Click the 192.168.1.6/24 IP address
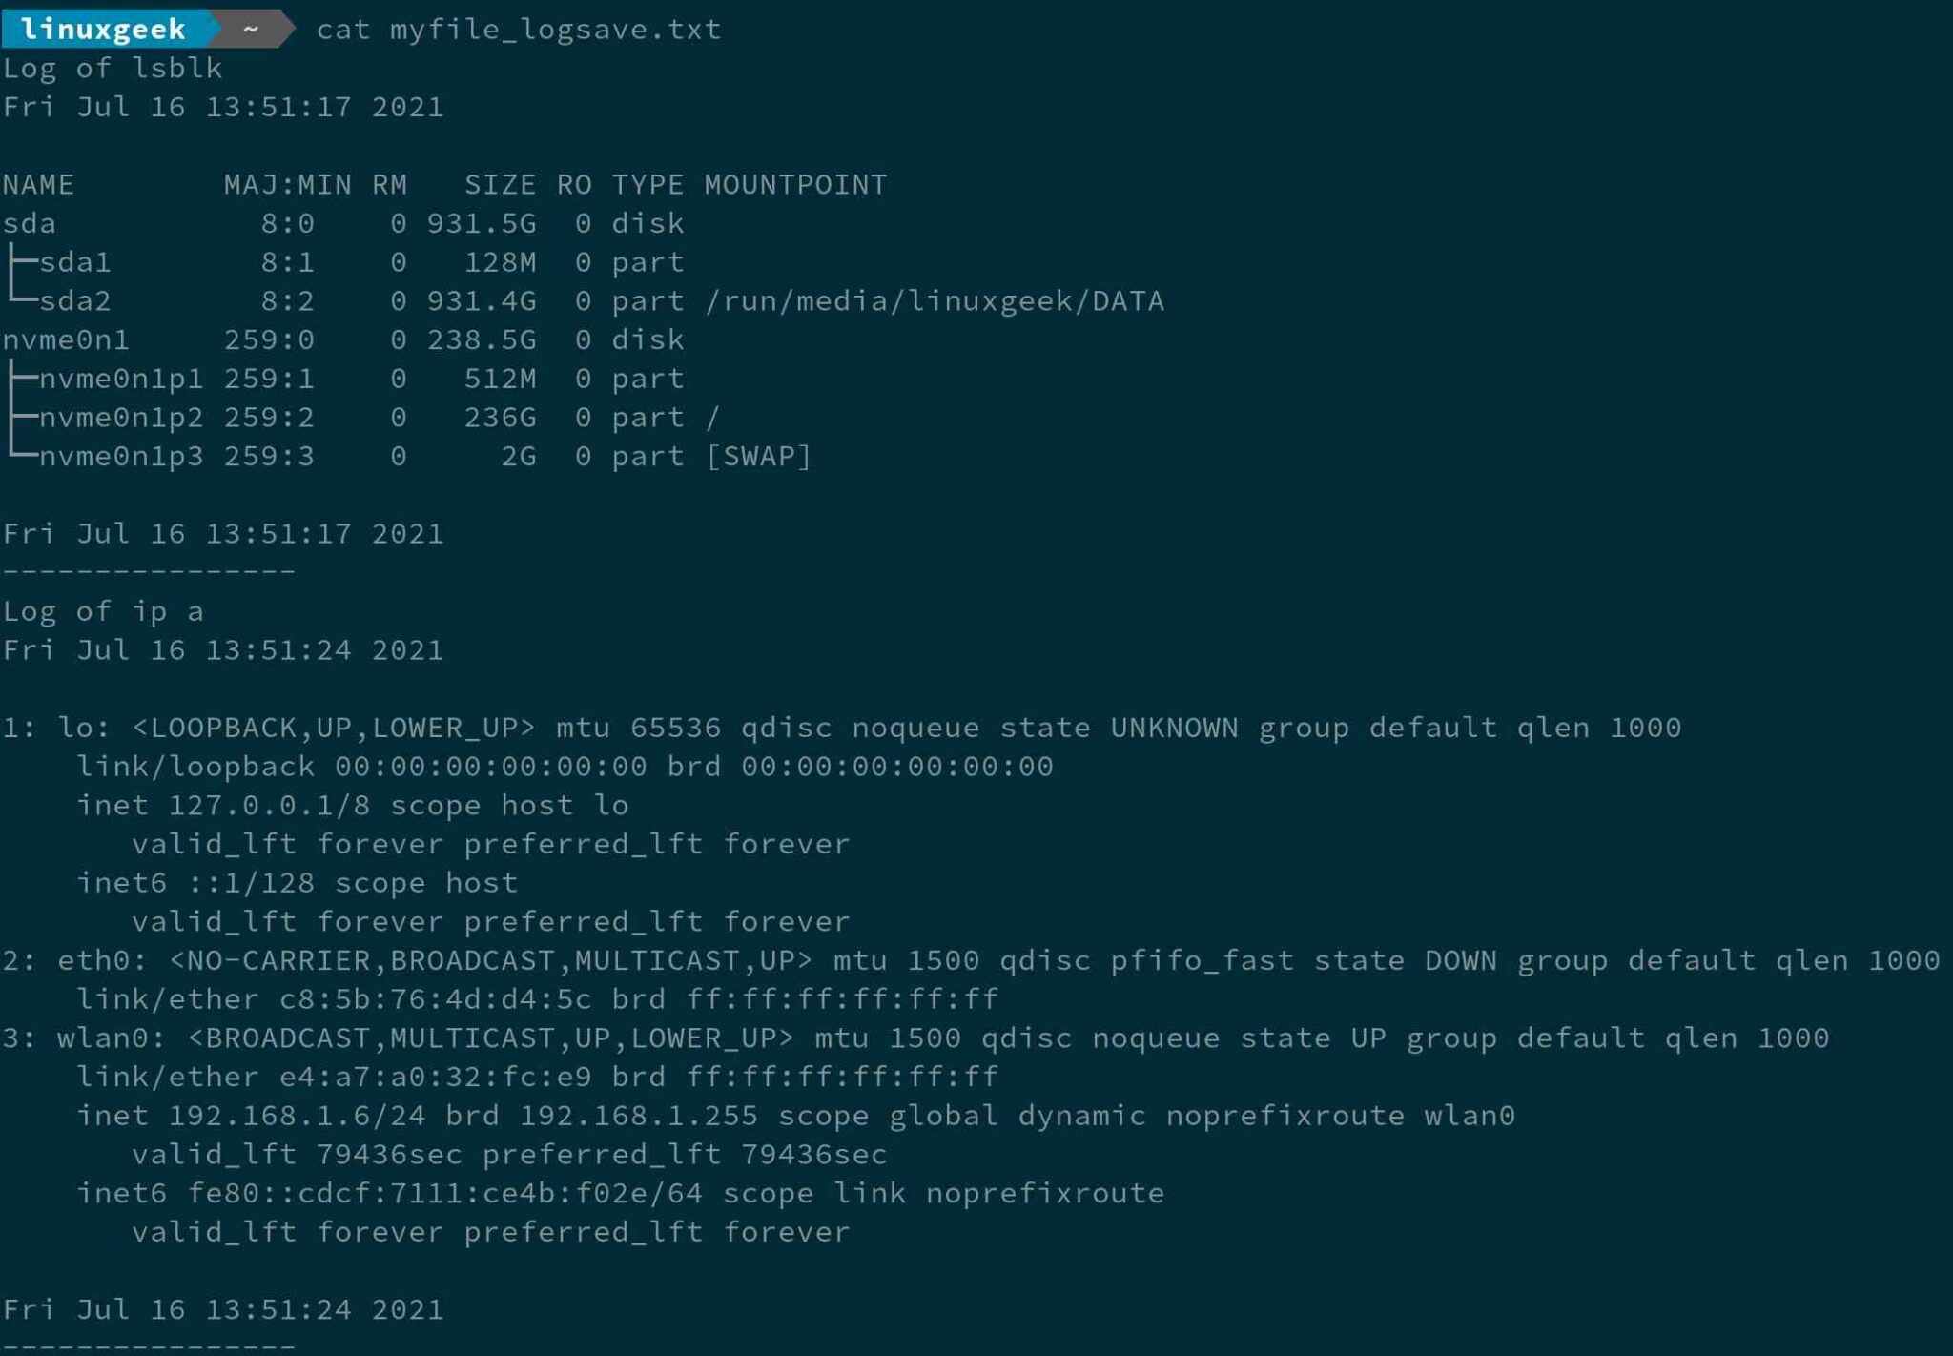1953x1356 pixels. point(297,1116)
